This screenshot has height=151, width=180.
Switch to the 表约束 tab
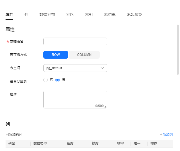[110, 14]
